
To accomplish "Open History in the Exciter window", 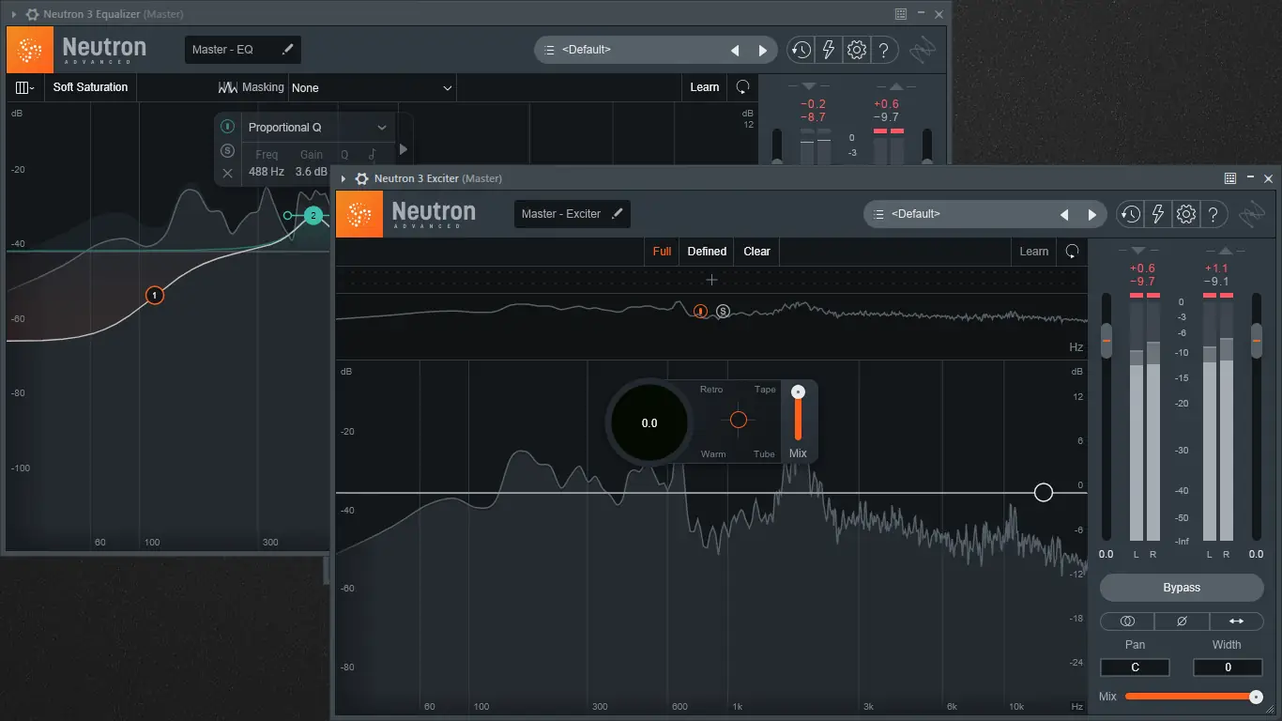I will point(1130,214).
